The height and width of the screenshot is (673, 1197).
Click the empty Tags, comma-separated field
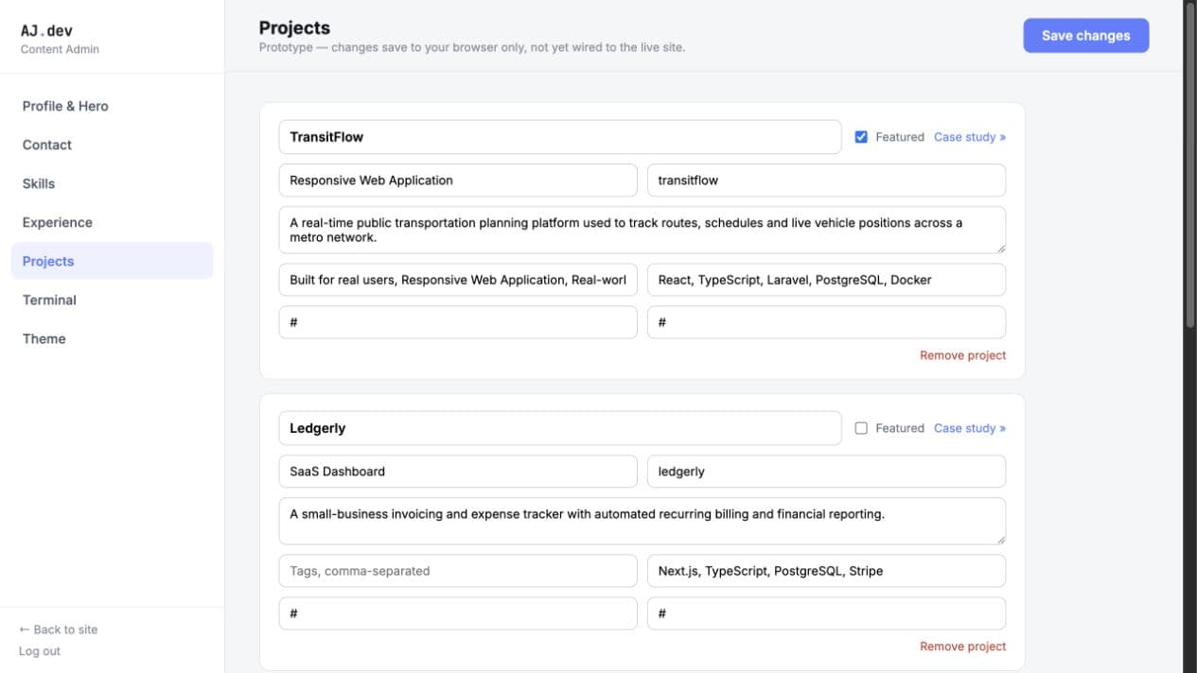pyautogui.click(x=458, y=571)
